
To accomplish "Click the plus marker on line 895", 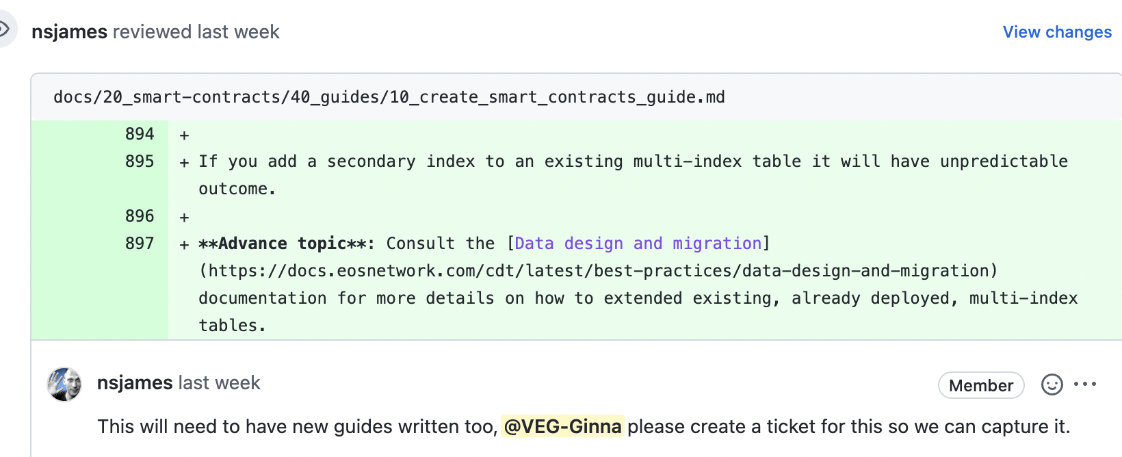I will click(183, 161).
